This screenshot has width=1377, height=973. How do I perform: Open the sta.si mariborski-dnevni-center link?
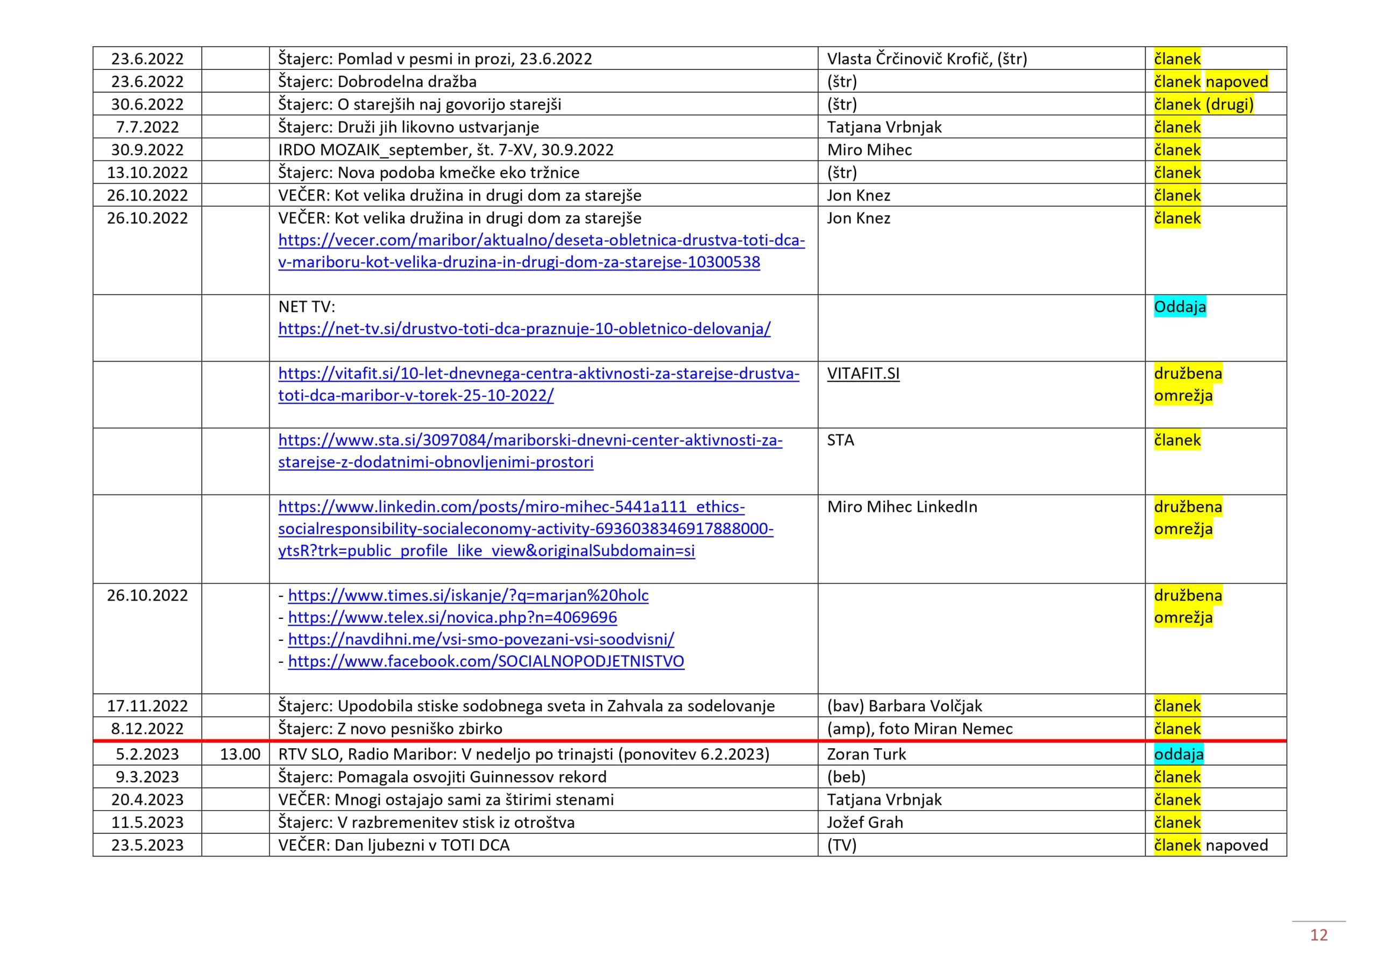coord(530,441)
